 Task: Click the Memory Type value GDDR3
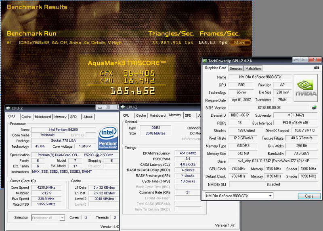tap(243, 146)
